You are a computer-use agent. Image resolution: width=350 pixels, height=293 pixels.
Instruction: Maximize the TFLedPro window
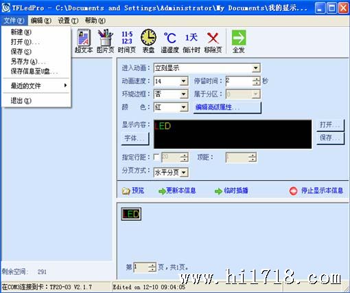pyautogui.click(x=331, y=8)
